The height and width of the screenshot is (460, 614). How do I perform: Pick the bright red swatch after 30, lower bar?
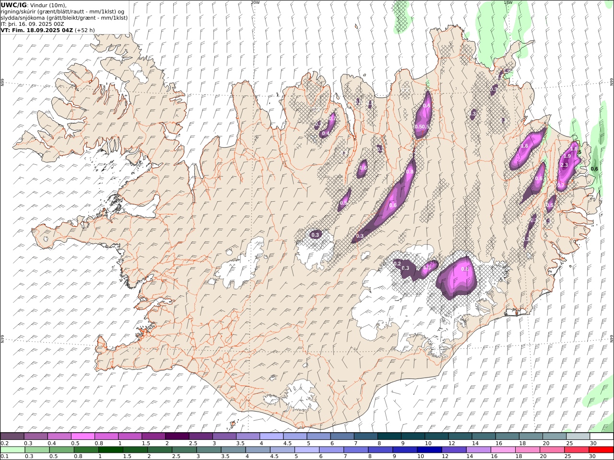[602, 449]
